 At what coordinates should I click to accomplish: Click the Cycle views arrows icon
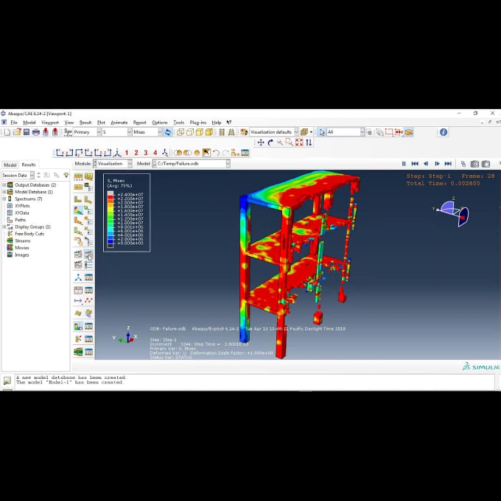[x=309, y=142]
